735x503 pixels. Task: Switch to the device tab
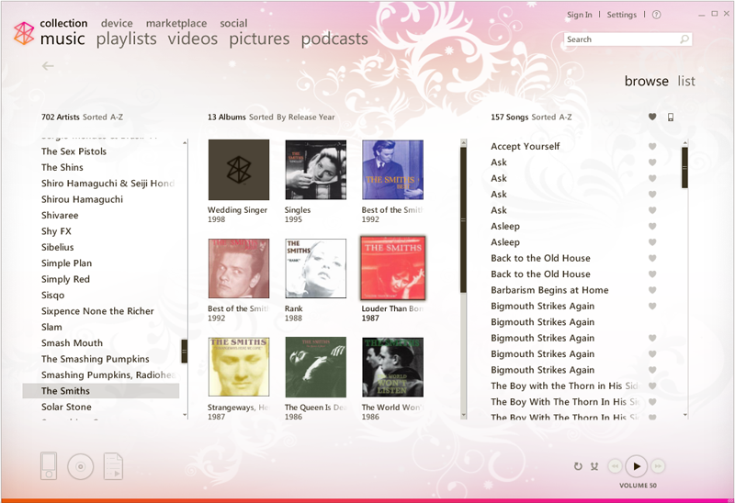(117, 23)
